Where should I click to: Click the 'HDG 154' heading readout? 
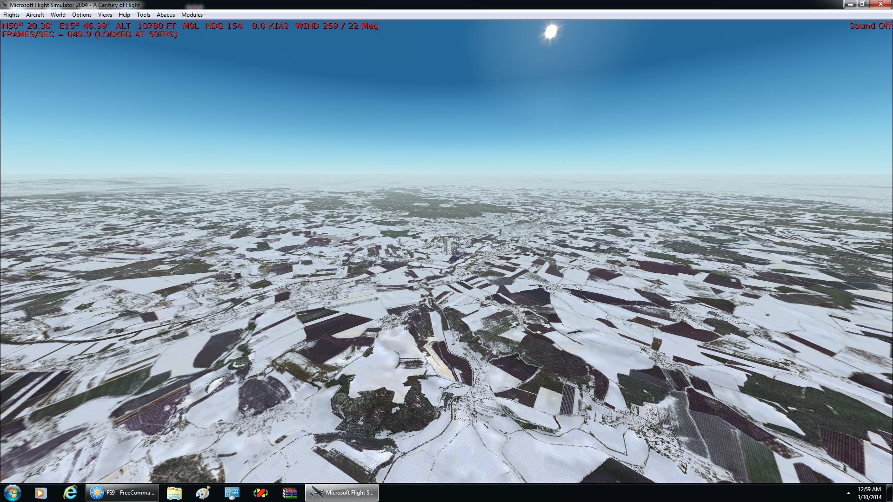click(x=224, y=26)
